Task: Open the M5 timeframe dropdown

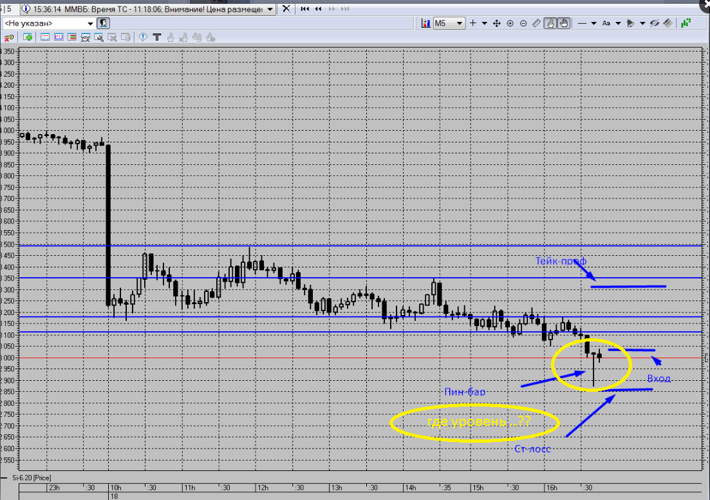Action: [459, 23]
